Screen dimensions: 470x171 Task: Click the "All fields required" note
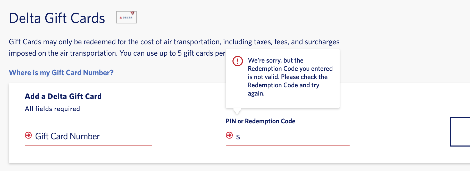52,109
